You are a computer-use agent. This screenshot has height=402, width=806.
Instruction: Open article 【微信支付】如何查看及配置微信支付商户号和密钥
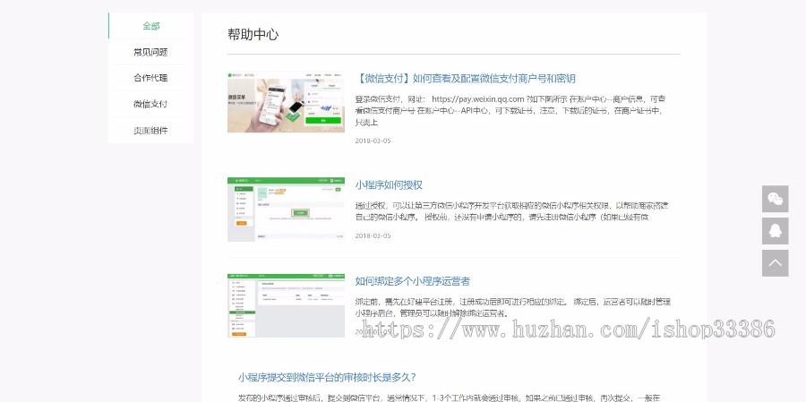click(465, 79)
